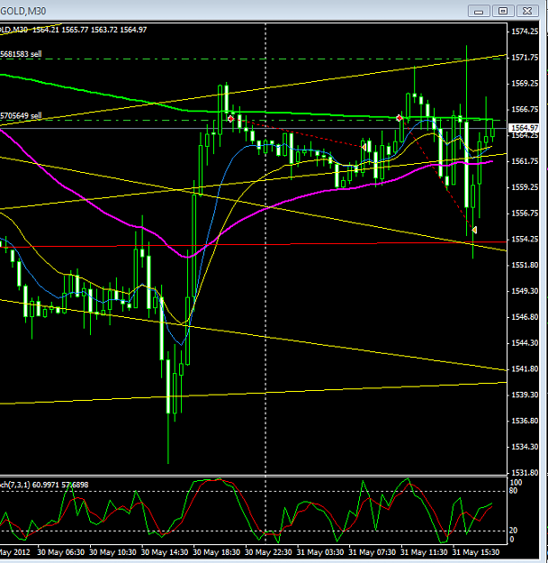The width and height of the screenshot is (548, 563).
Task: Close the GOLD,M30 chart window
Action: 527,11
